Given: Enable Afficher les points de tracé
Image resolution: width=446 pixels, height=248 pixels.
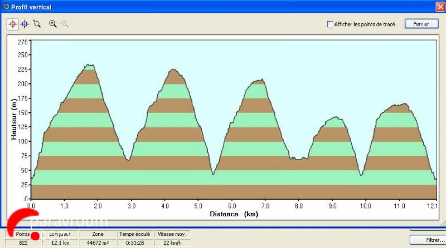Looking at the screenshot, I should (330, 24).
